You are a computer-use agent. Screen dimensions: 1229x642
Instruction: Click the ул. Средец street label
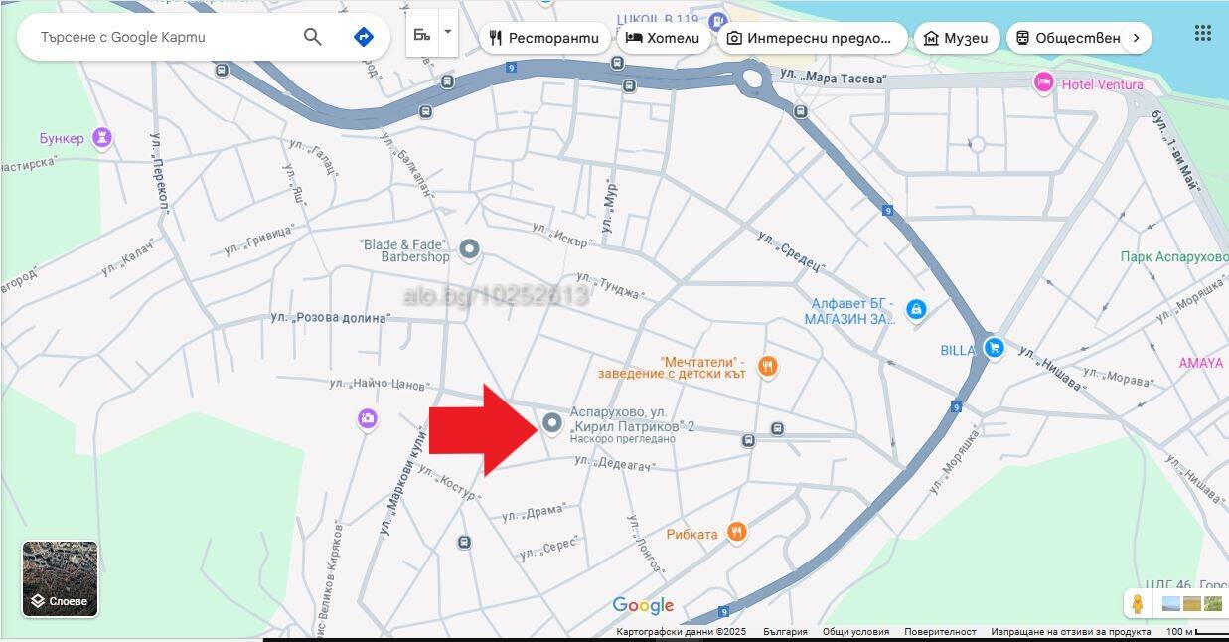coord(790,249)
